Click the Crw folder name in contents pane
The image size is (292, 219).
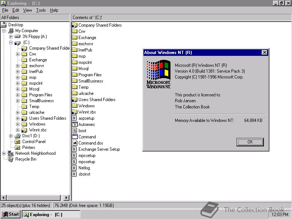pyautogui.click(x=82, y=31)
